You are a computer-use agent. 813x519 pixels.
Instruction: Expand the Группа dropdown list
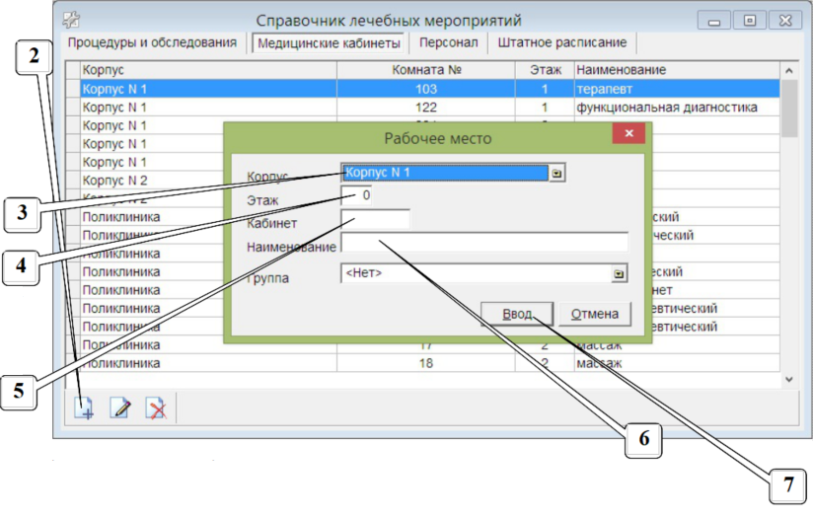[x=619, y=273]
